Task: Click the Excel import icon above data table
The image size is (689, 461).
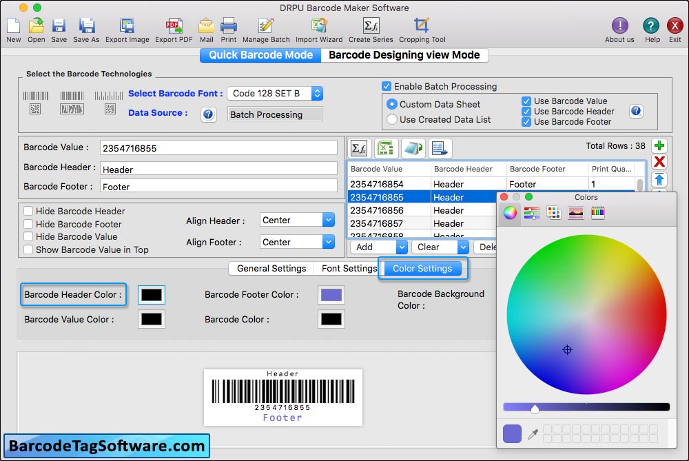Action: coord(386,149)
